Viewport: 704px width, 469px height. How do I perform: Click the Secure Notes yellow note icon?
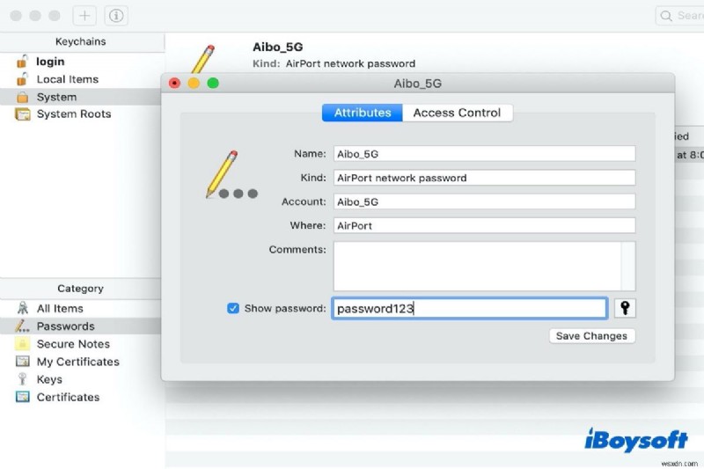(x=23, y=344)
